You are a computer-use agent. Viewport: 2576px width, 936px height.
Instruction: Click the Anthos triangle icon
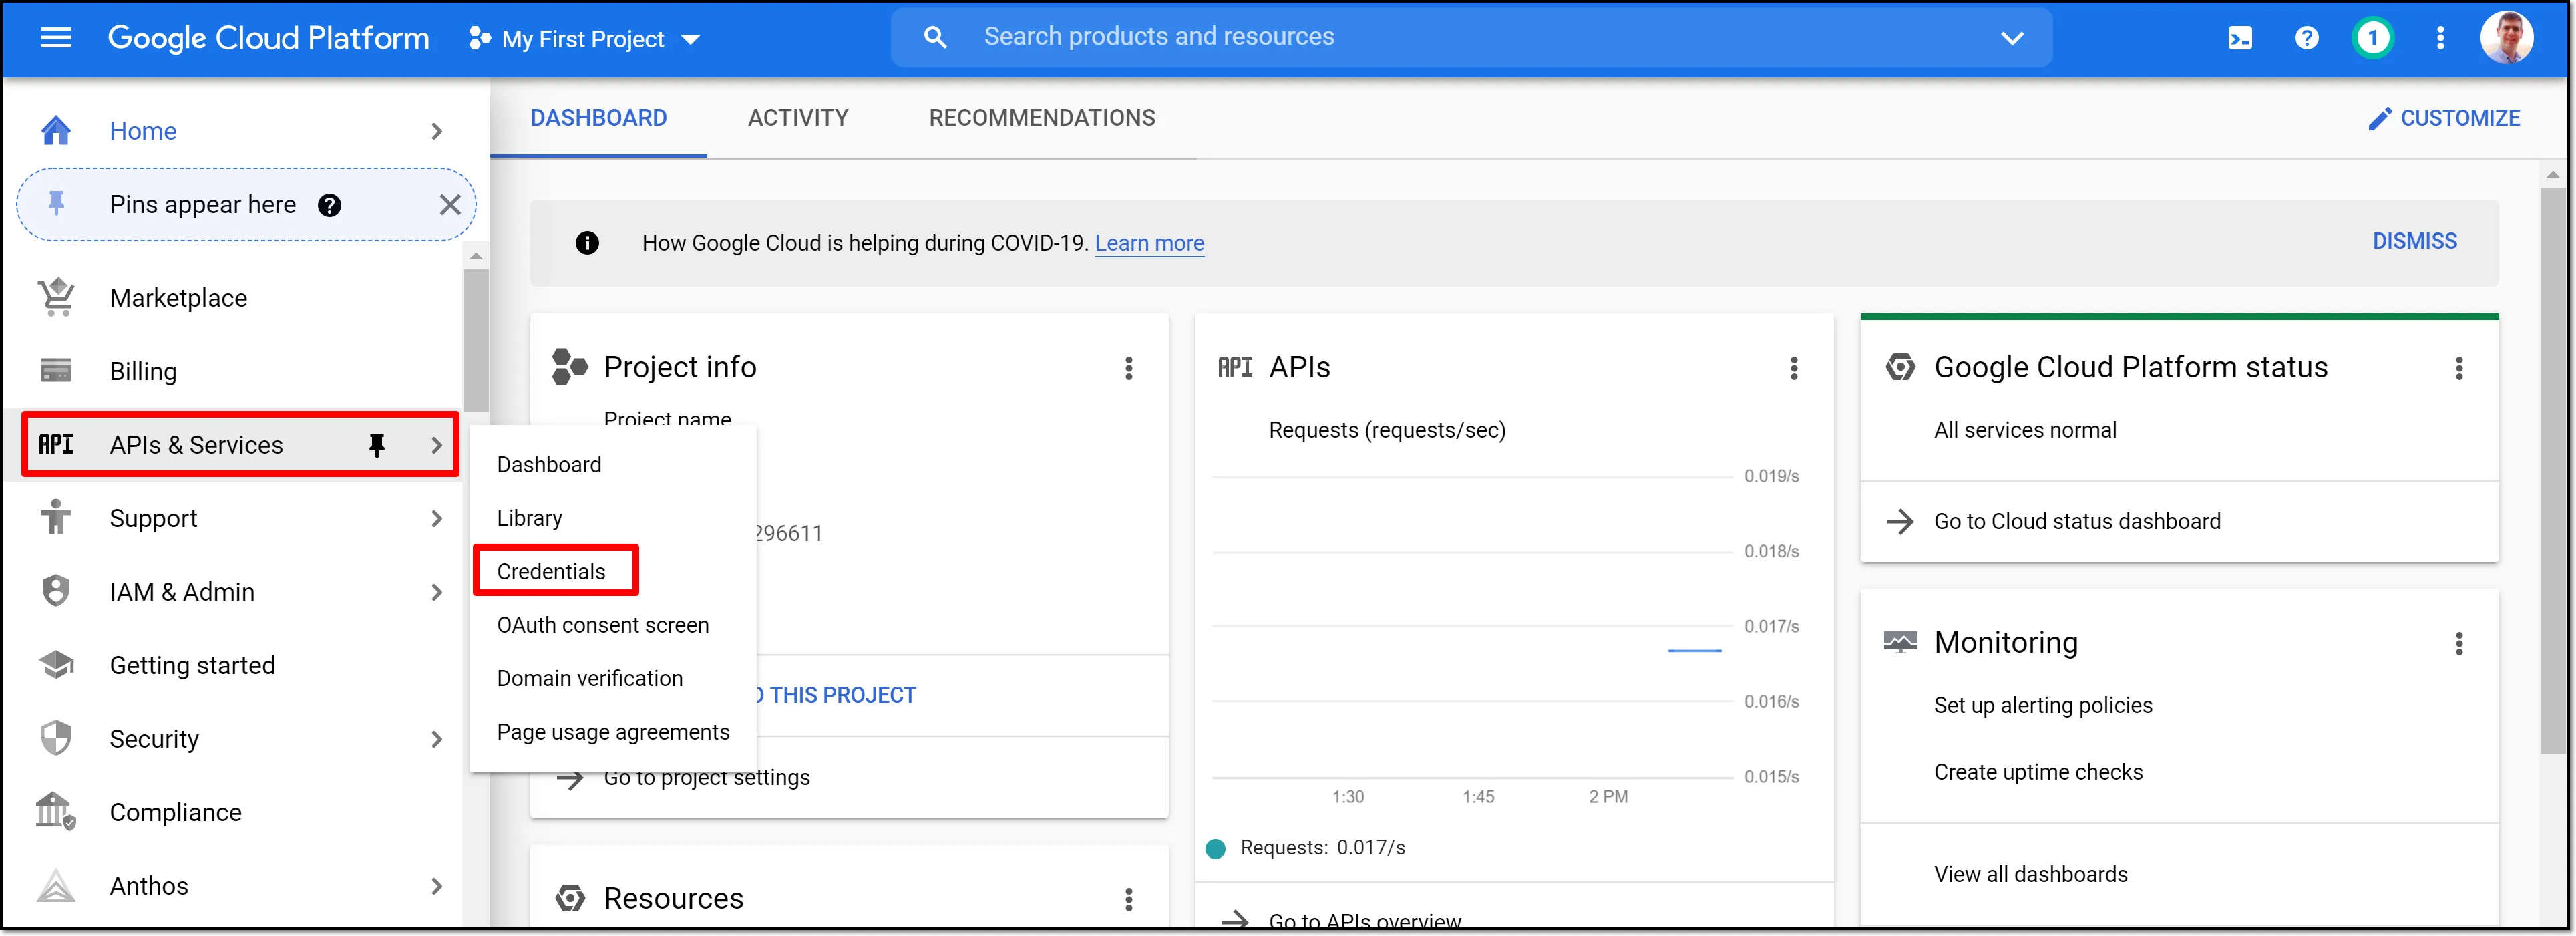(x=56, y=885)
